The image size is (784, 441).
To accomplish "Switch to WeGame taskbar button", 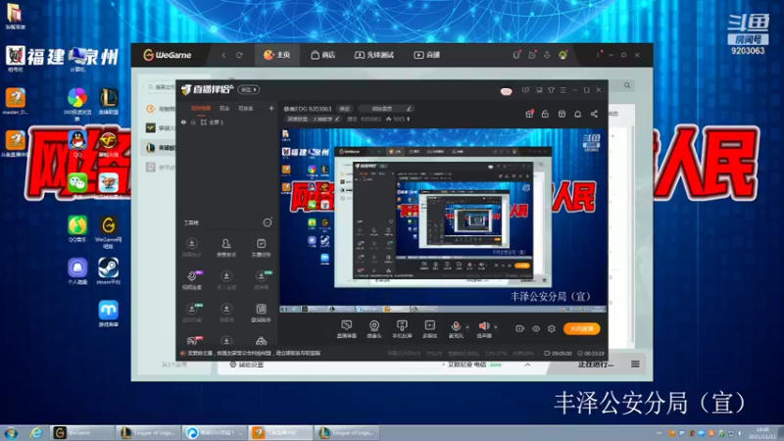I will tap(82, 433).
